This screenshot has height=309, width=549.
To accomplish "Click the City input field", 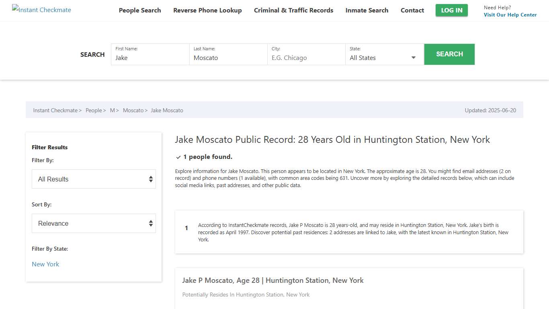I will [306, 58].
